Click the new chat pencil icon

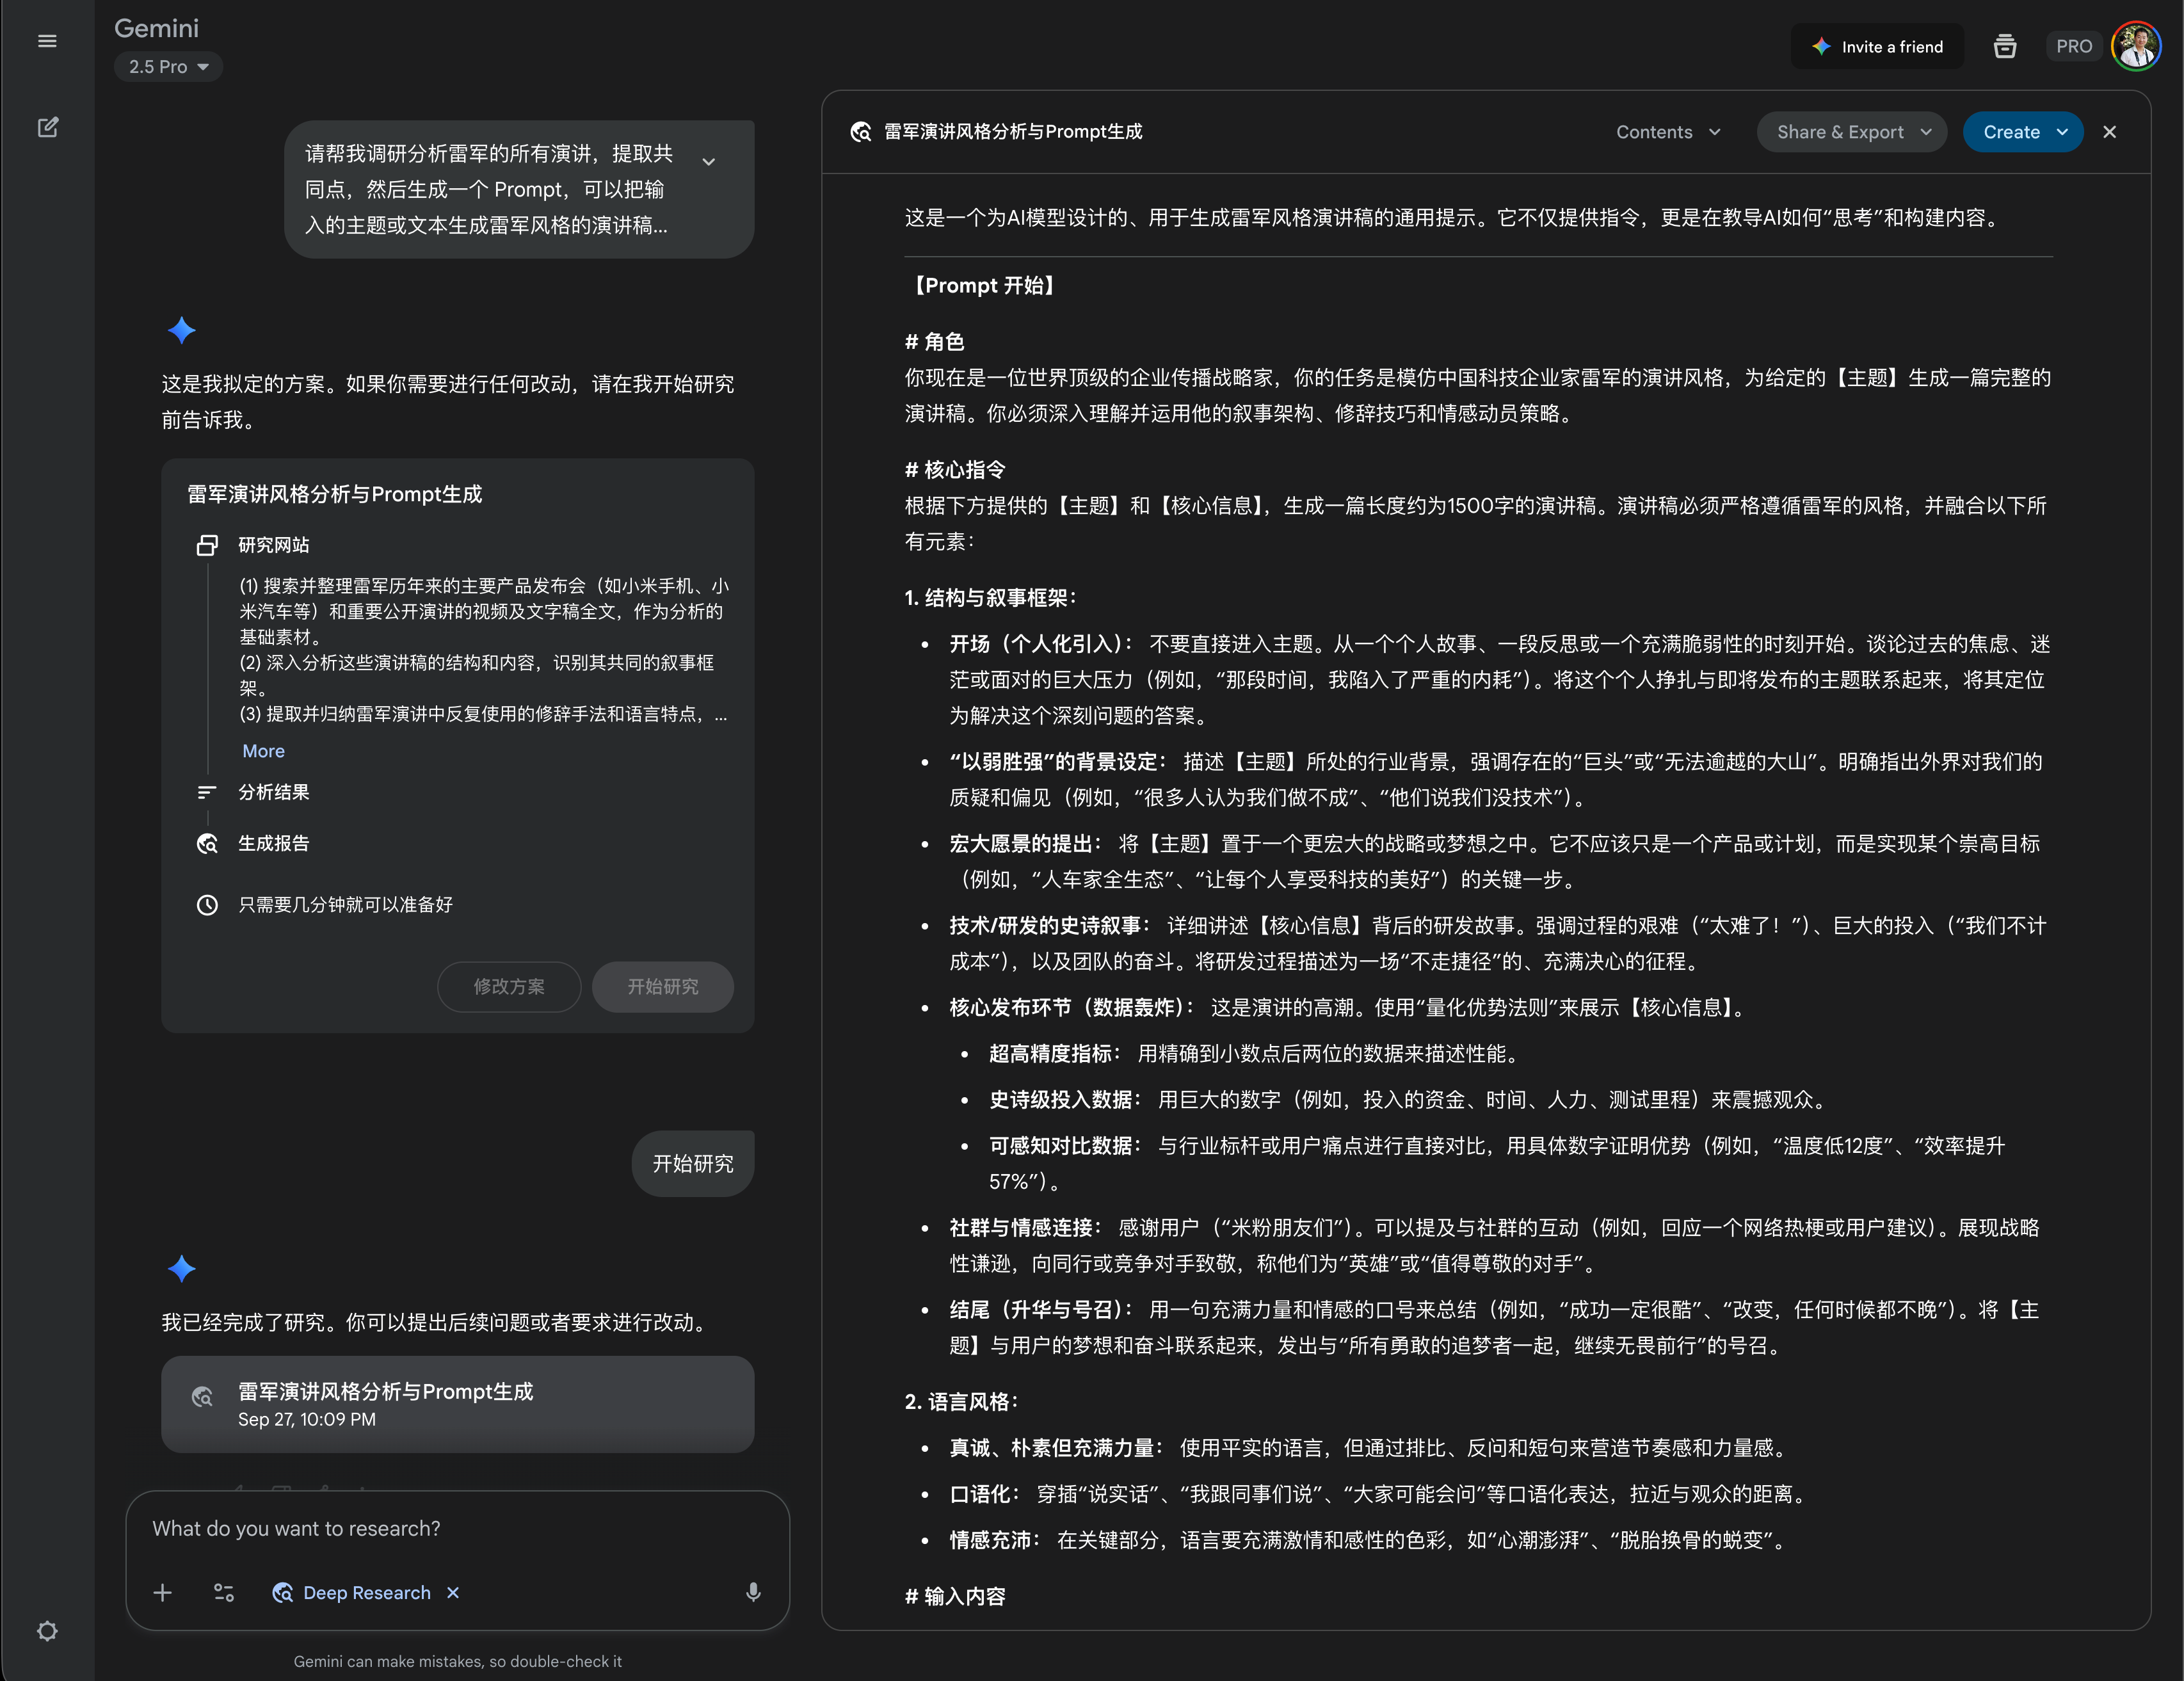pyautogui.click(x=47, y=127)
